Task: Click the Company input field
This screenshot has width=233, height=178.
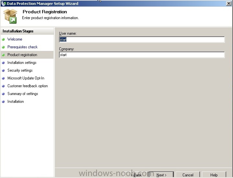Action: click(x=142, y=55)
